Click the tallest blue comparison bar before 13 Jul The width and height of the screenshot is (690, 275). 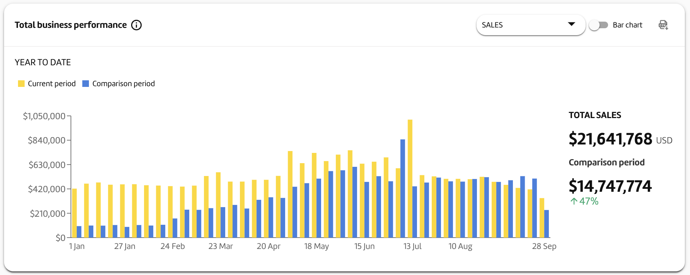pyautogui.click(x=403, y=188)
